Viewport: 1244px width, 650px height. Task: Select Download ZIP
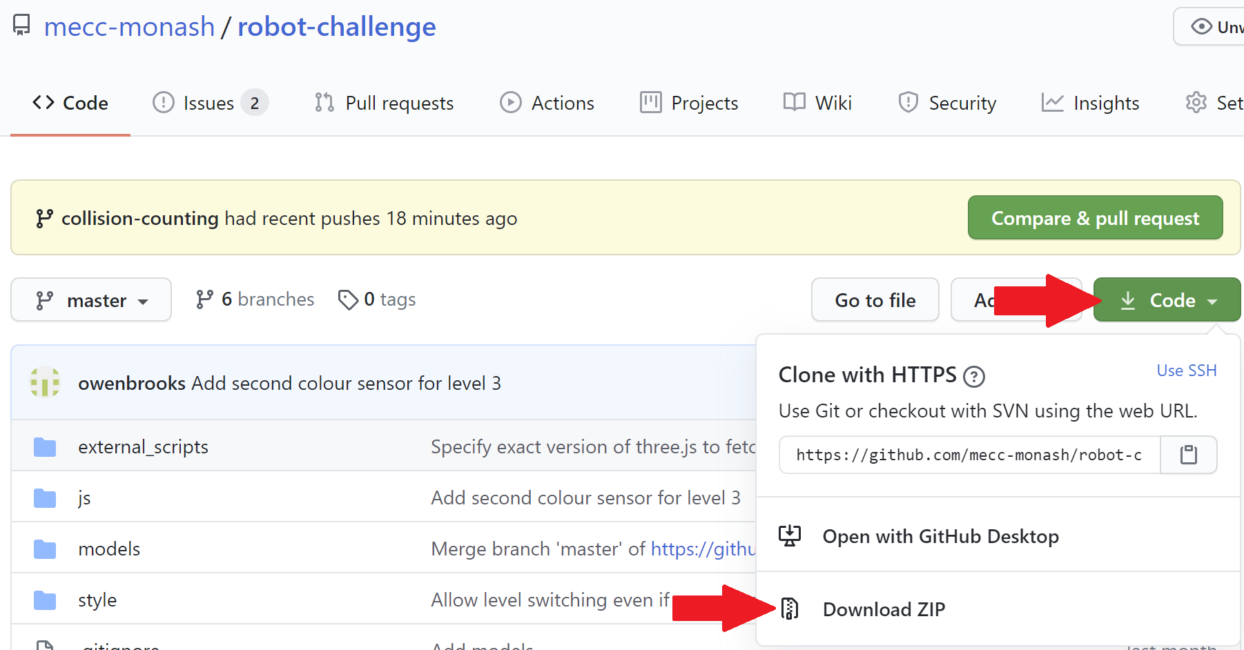click(884, 609)
